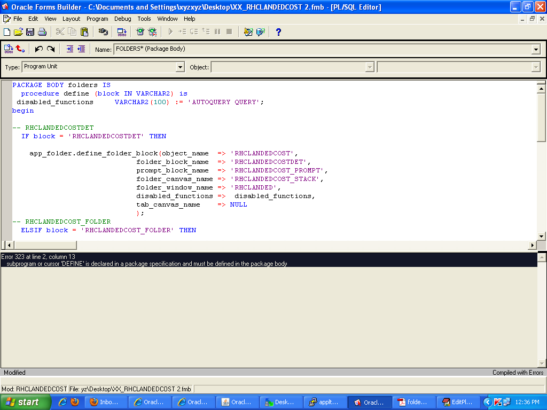Click the Revert PL/SQL code icon

click(x=21, y=49)
